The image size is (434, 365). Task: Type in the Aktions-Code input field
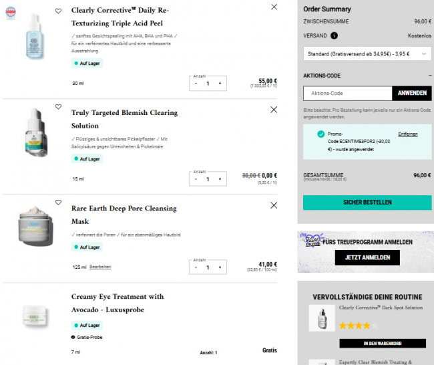[347, 94]
